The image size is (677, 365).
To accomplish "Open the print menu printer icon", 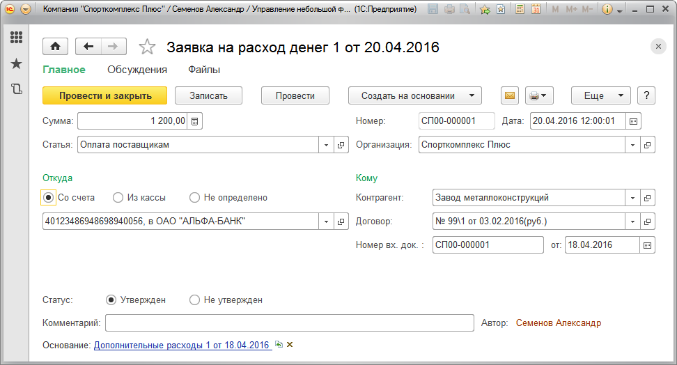I will 539,95.
